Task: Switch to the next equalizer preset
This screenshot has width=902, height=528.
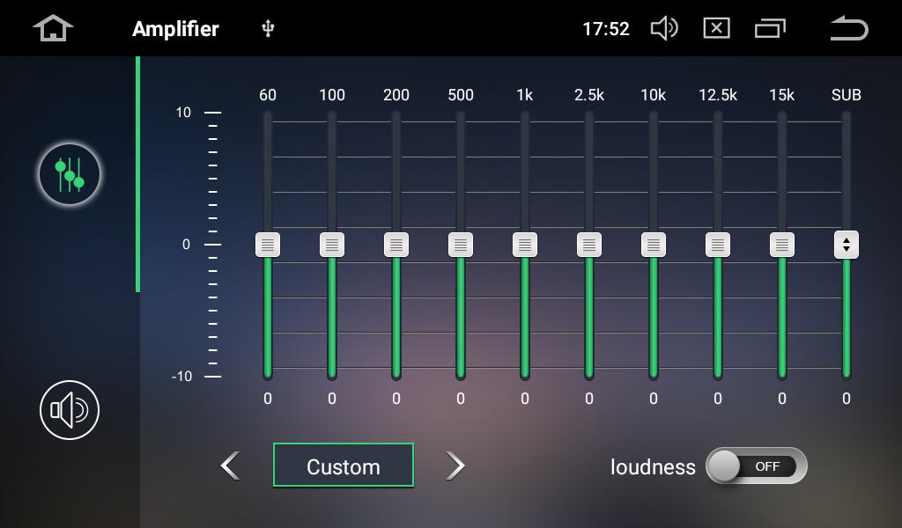Action: [x=455, y=466]
